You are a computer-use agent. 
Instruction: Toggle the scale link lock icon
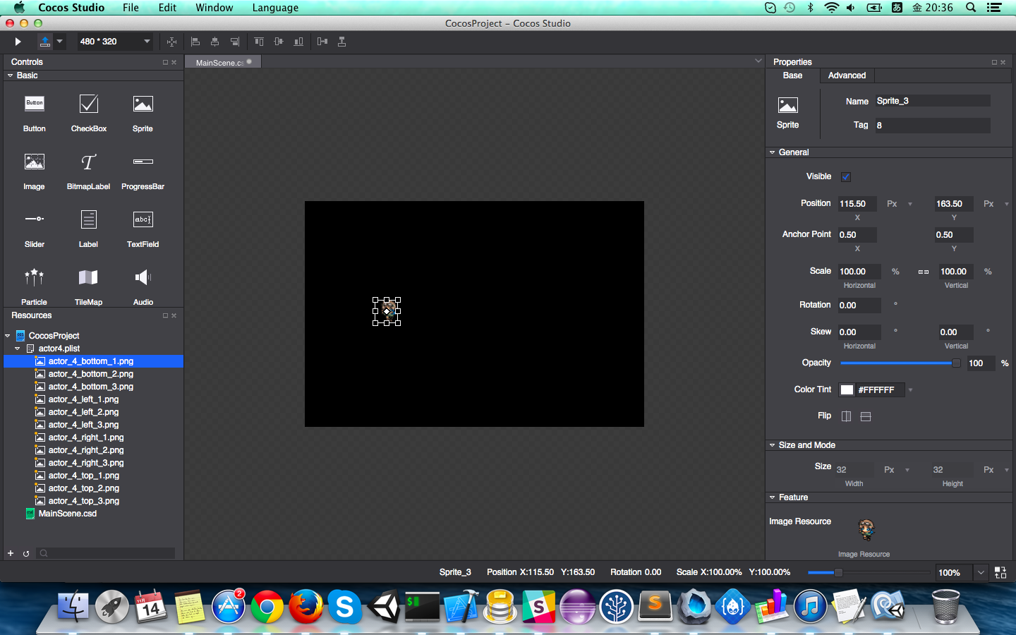(923, 272)
